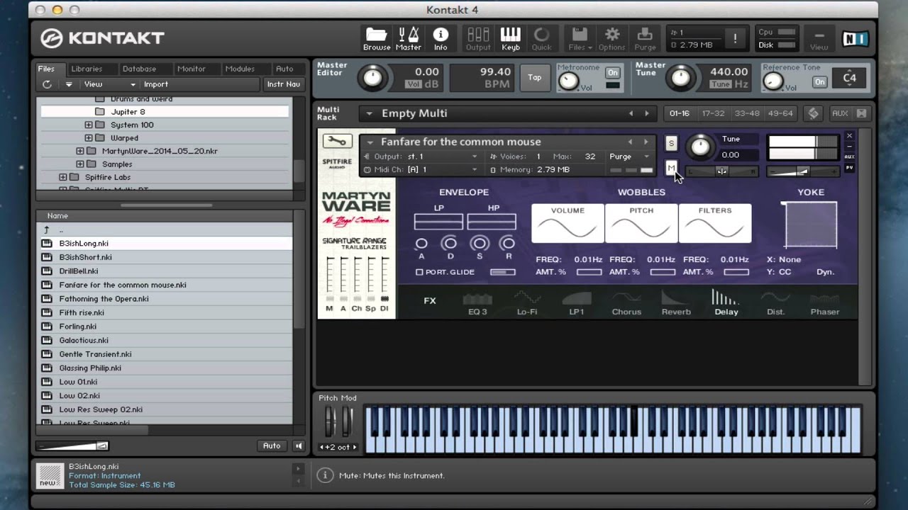Enable the PORT. GLIDE checkbox
Image resolution: width=908 pixels, height=510 pixels.
click(419, 272)
